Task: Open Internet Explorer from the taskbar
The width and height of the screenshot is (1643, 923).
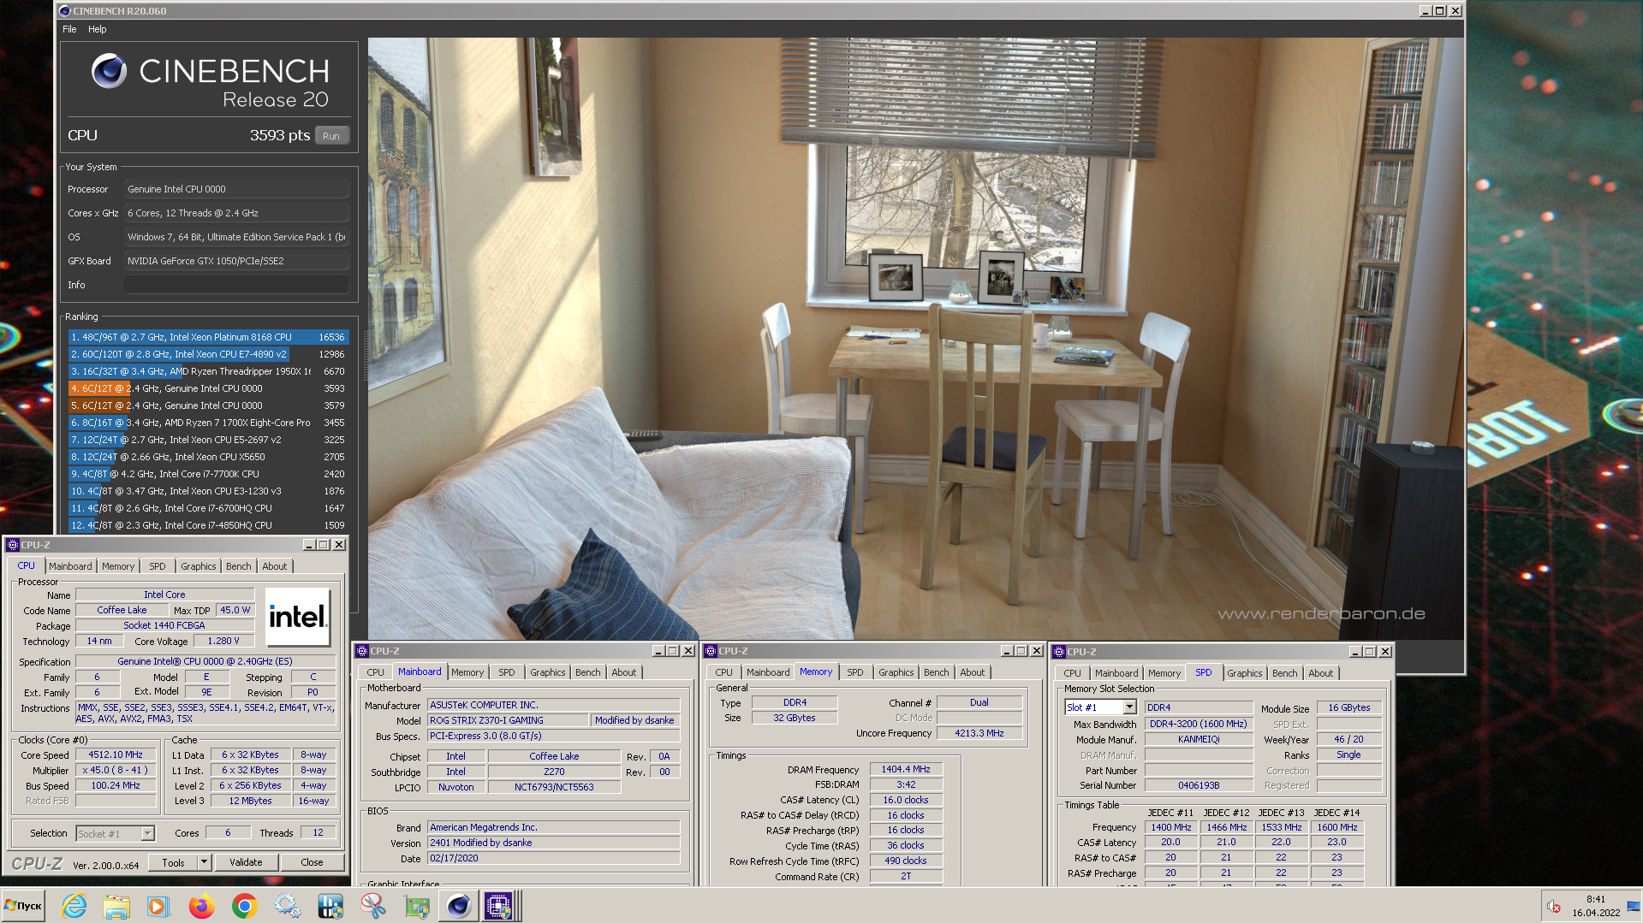Action: coord(74,906)
